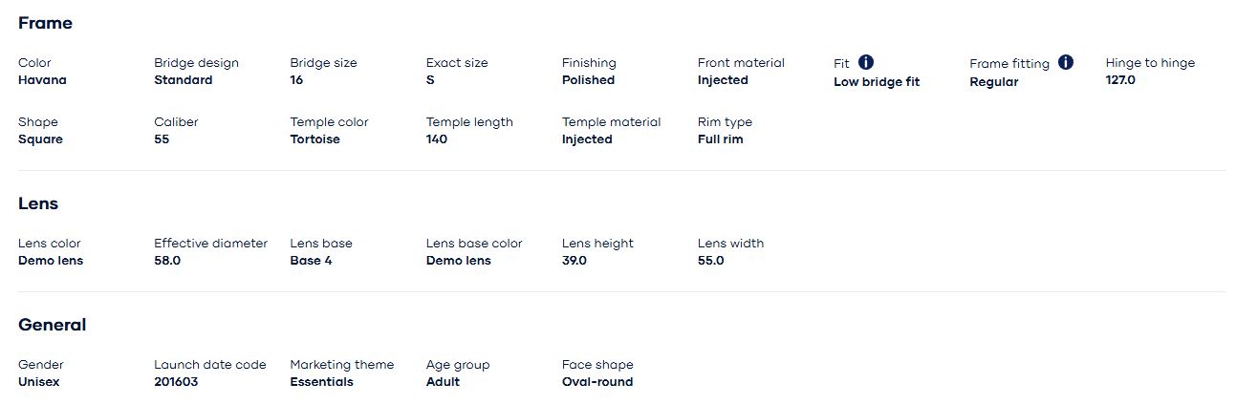Click the Launch date code 201603
The width and height of the screenshot is (1236, 405).
177,382
